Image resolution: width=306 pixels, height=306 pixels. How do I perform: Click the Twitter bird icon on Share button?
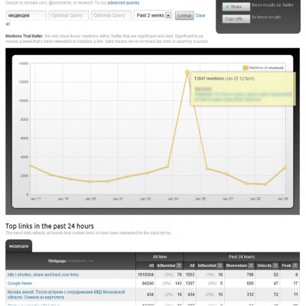click(x=227, y=7)
